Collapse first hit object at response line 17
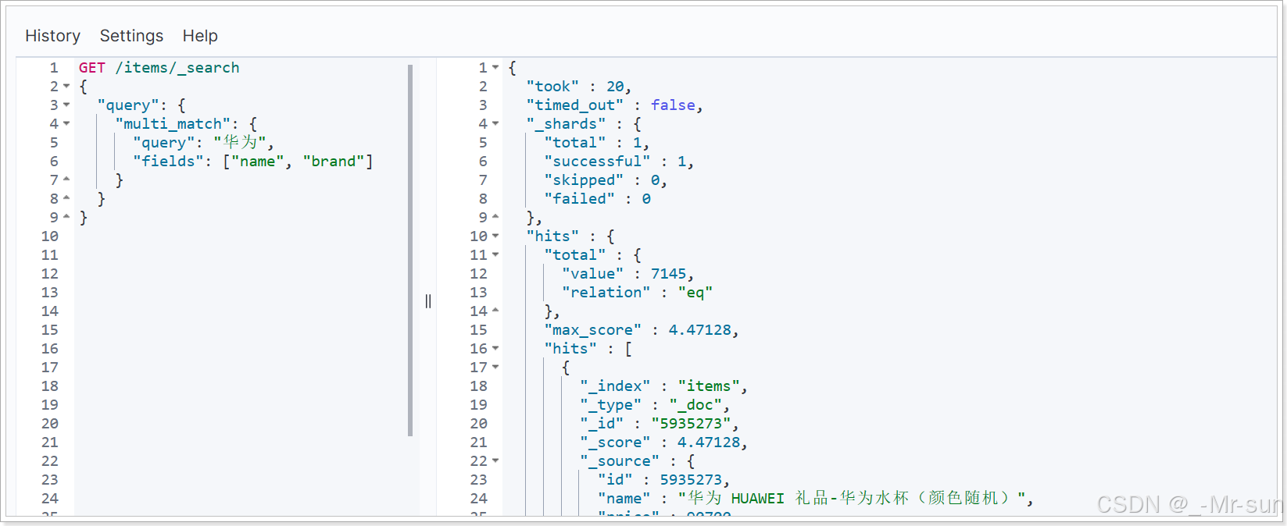 click(495, 368)
